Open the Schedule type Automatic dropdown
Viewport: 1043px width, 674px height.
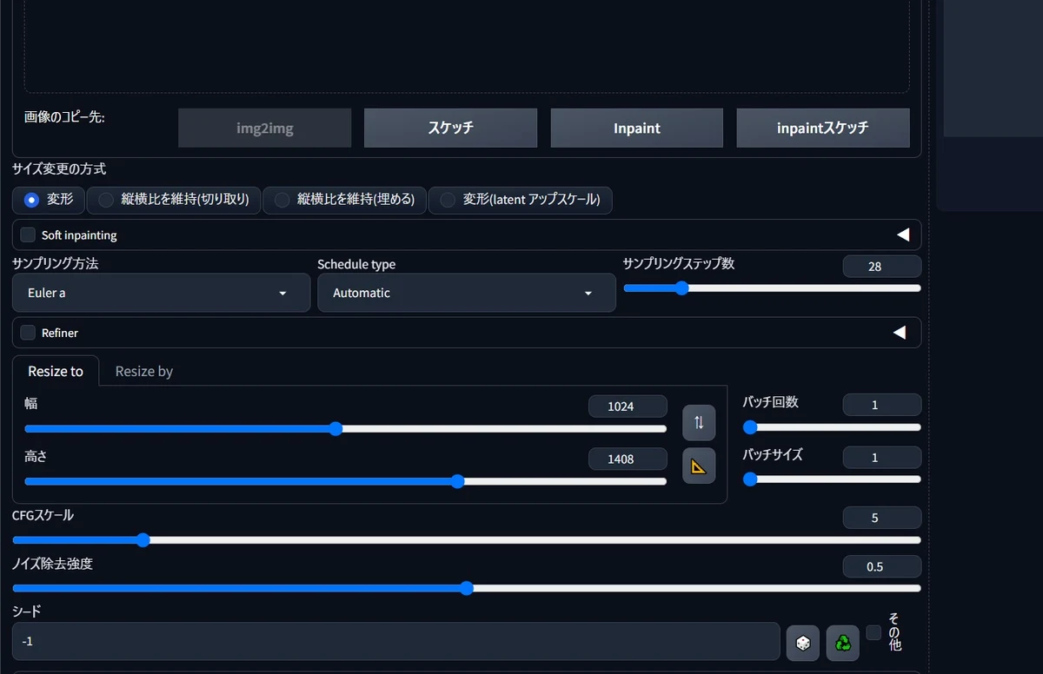pos(467,293)
